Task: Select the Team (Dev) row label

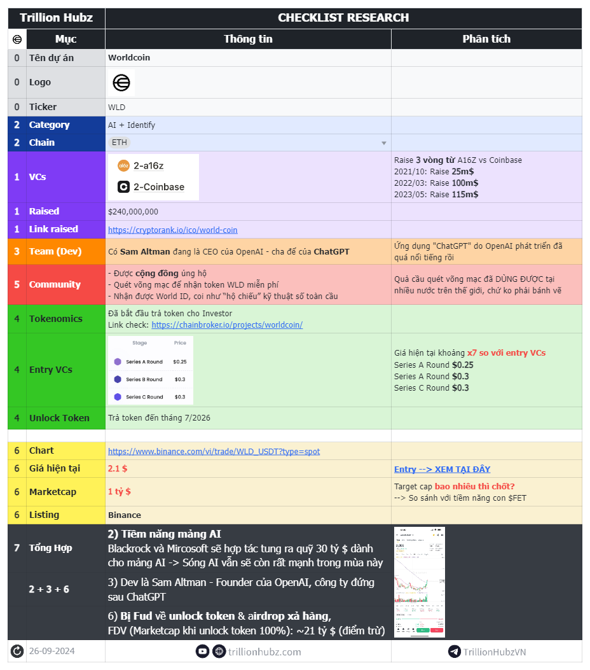Action: [x=65, y=251]
